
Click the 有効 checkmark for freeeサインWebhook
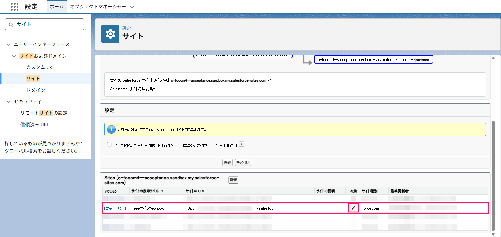pos(353,208)
